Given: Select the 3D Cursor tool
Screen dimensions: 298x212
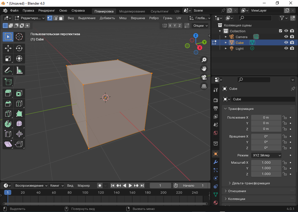Looking at the screenshot, I should pyautogui.click(x=19, y=37).
